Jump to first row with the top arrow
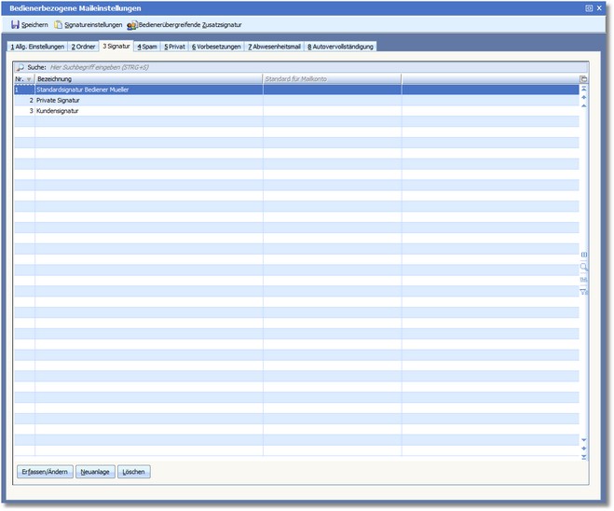This screenshot has height=511, width=614. coord(584,89)
